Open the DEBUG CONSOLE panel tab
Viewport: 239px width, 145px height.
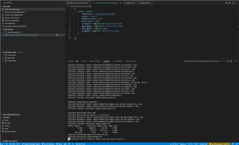click(x=94, y=61)
